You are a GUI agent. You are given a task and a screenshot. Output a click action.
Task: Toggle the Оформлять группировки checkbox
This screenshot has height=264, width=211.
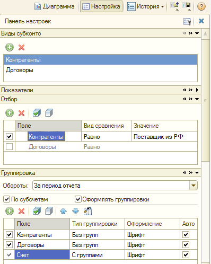click(78, 199)
